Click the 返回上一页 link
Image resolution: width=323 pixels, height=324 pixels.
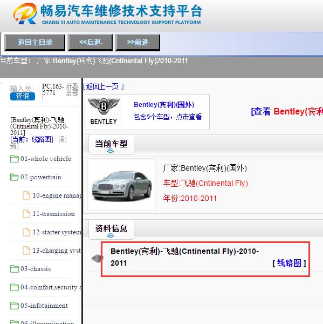coord(104,86)
